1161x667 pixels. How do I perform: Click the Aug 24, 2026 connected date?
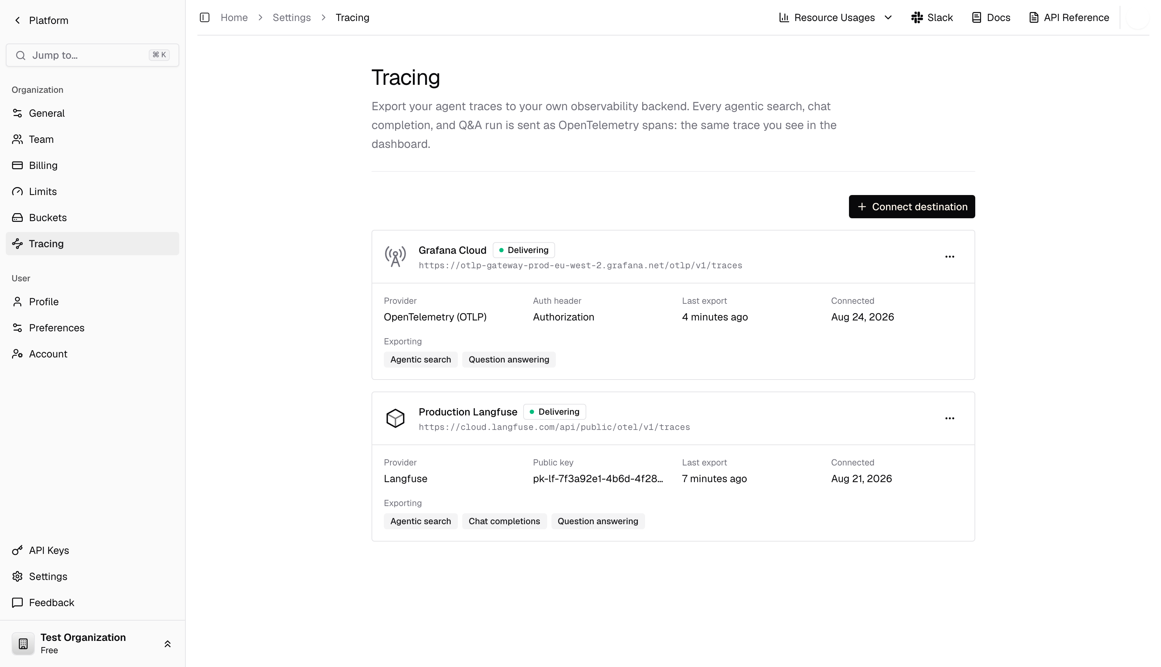tap(862, 317)
